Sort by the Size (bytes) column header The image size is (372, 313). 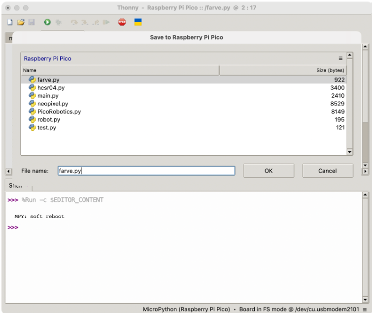[x=282, y=70]
